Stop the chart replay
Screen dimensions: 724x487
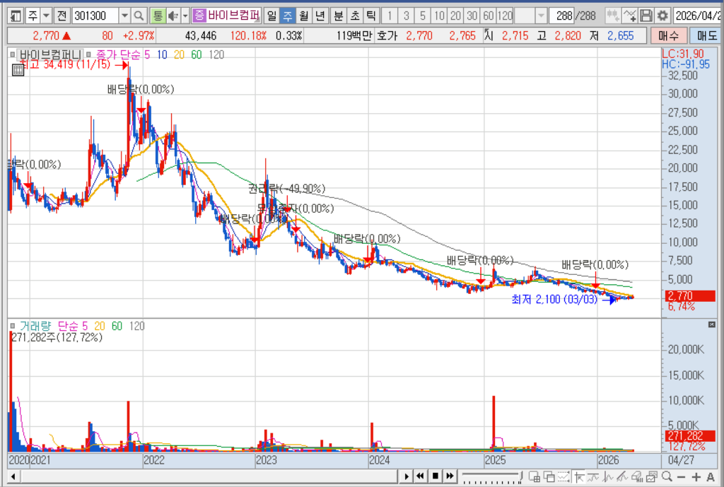pyautogui.click(x=435, y=476)
